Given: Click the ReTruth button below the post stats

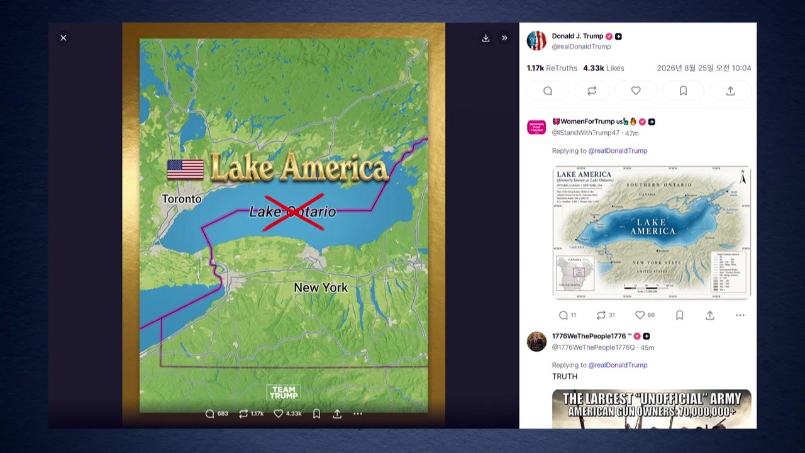Looking at the screenshot, I should click(592, 91).
